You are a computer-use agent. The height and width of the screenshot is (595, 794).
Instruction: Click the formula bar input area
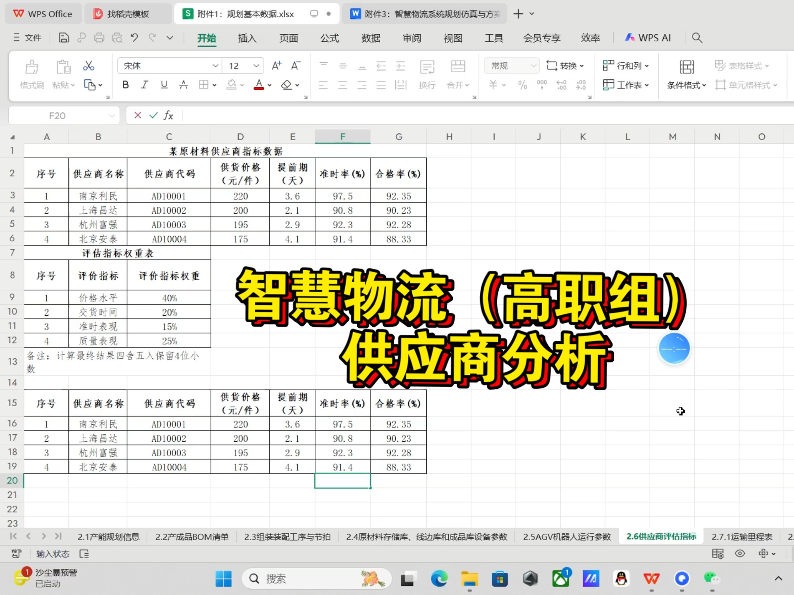pos(488,116)
